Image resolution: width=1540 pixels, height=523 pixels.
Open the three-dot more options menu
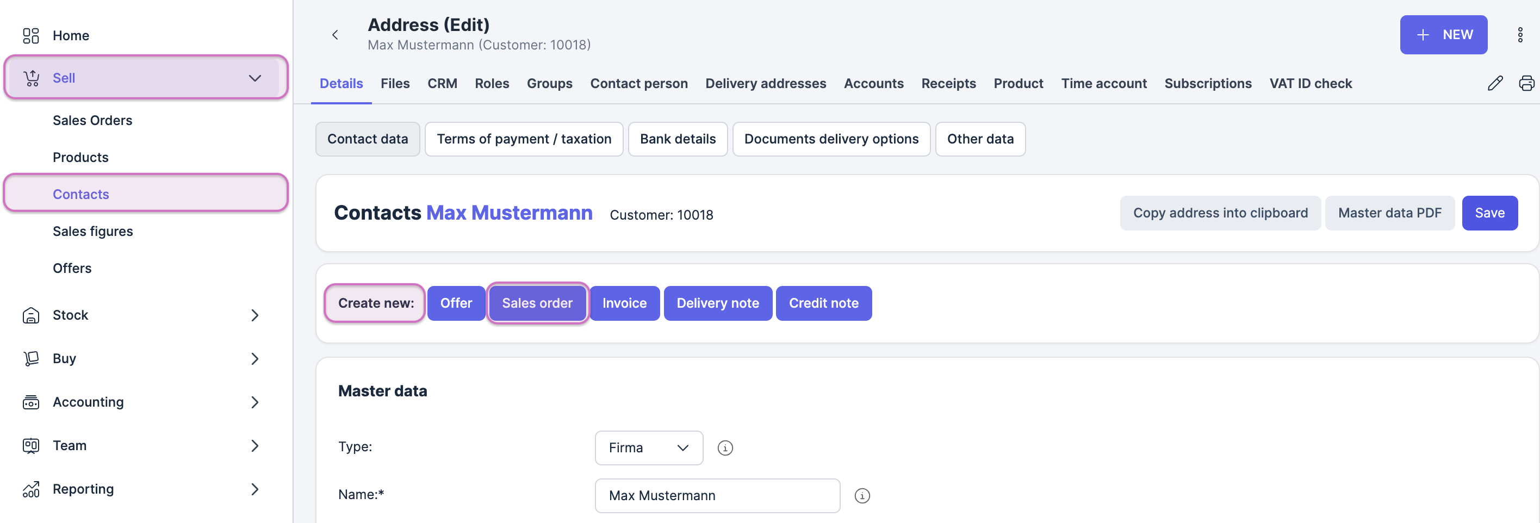pos(1520,35)
